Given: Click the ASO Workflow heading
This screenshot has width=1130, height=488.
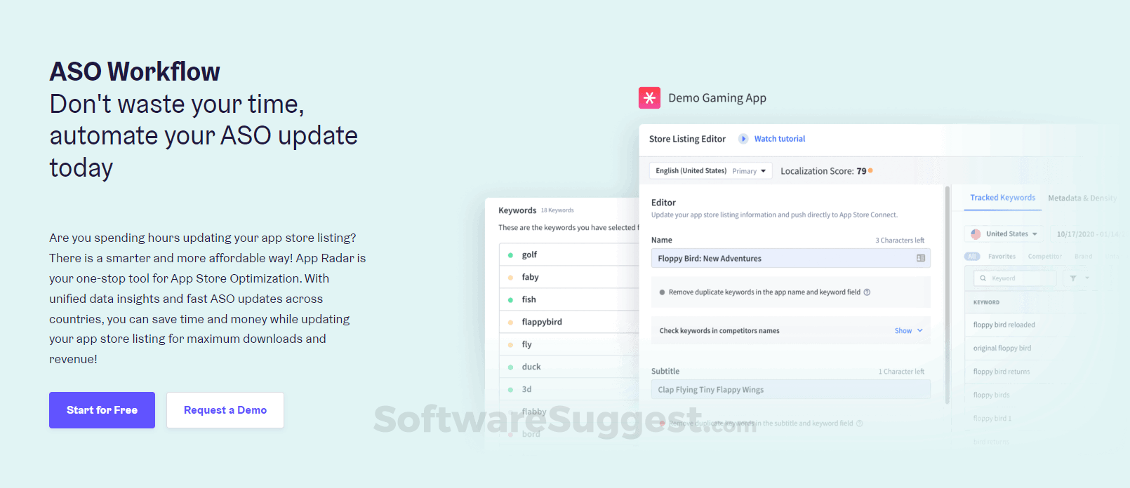Looking at the screenshot, I should [x=135, y=72].
